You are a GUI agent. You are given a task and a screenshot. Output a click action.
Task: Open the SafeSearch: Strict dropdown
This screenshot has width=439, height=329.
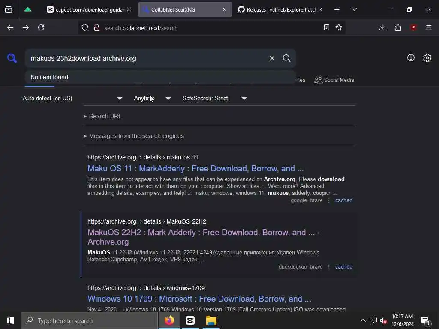click(215, 98)
